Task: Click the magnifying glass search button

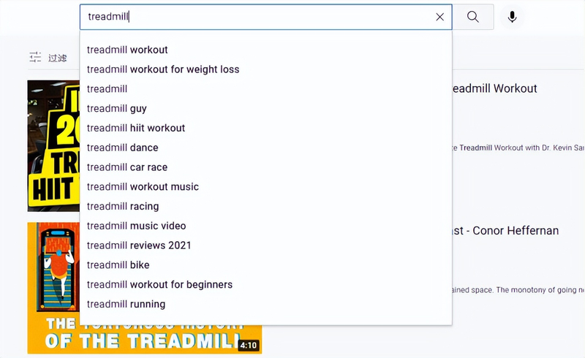Action: click(x=473, y=17)
